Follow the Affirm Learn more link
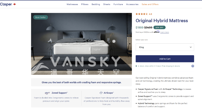 tap(165, 32)
